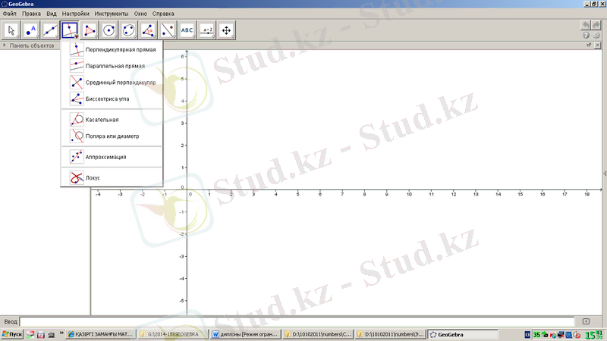
Task: Select the Line through two points tool
Action: 50,30
